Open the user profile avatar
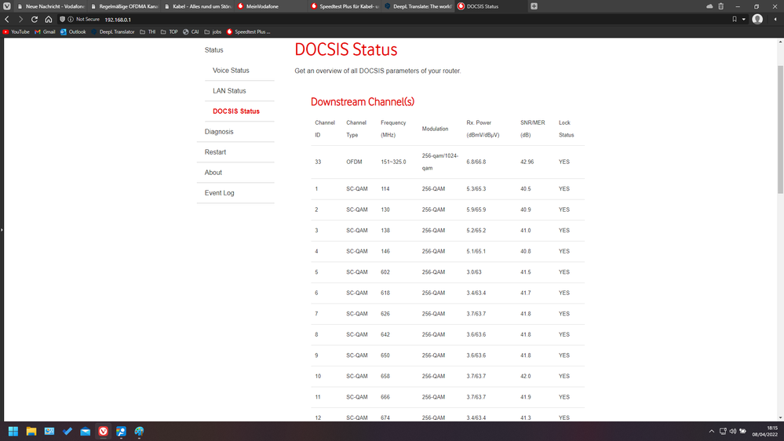 point(757,19)
